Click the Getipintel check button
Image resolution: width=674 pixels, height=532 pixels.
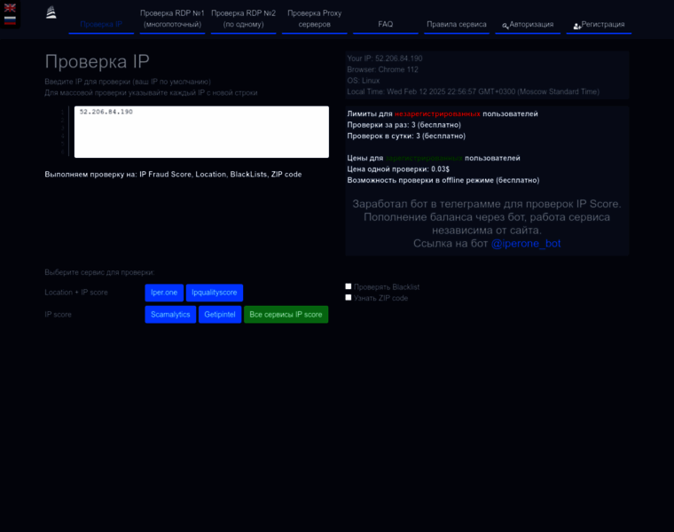click(x=220, y=315)
